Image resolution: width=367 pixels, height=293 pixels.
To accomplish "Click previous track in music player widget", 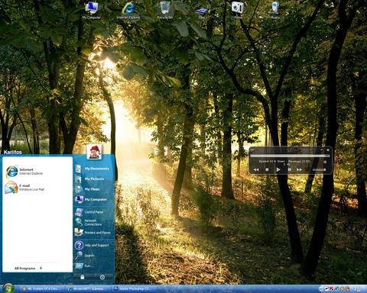I will pyautogui.click(x=256, y=169).
